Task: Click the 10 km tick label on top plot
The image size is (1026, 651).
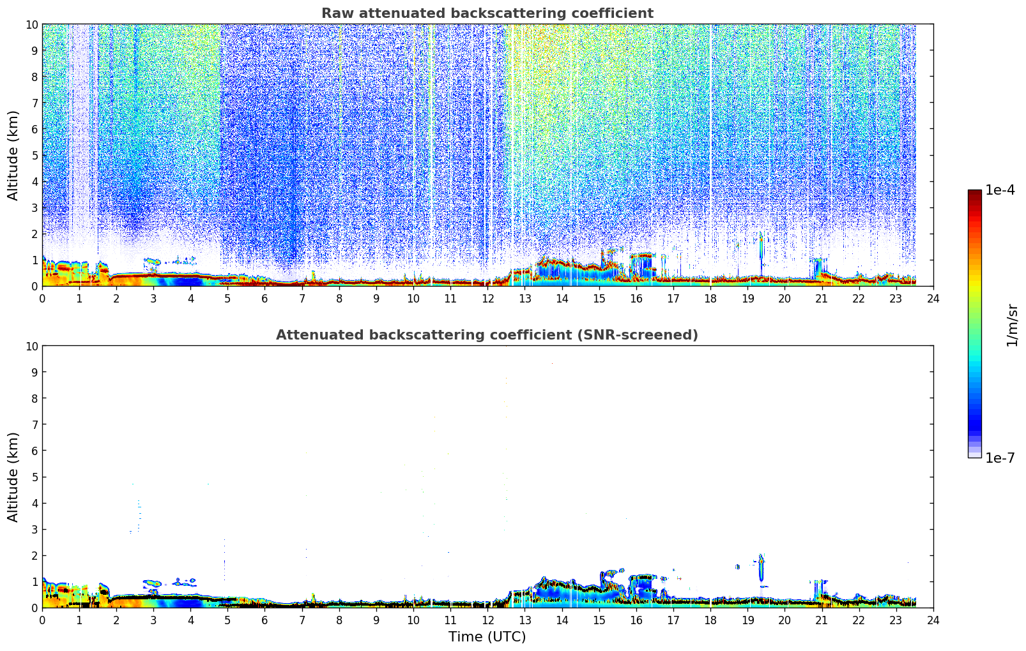Action: [32, 24]
